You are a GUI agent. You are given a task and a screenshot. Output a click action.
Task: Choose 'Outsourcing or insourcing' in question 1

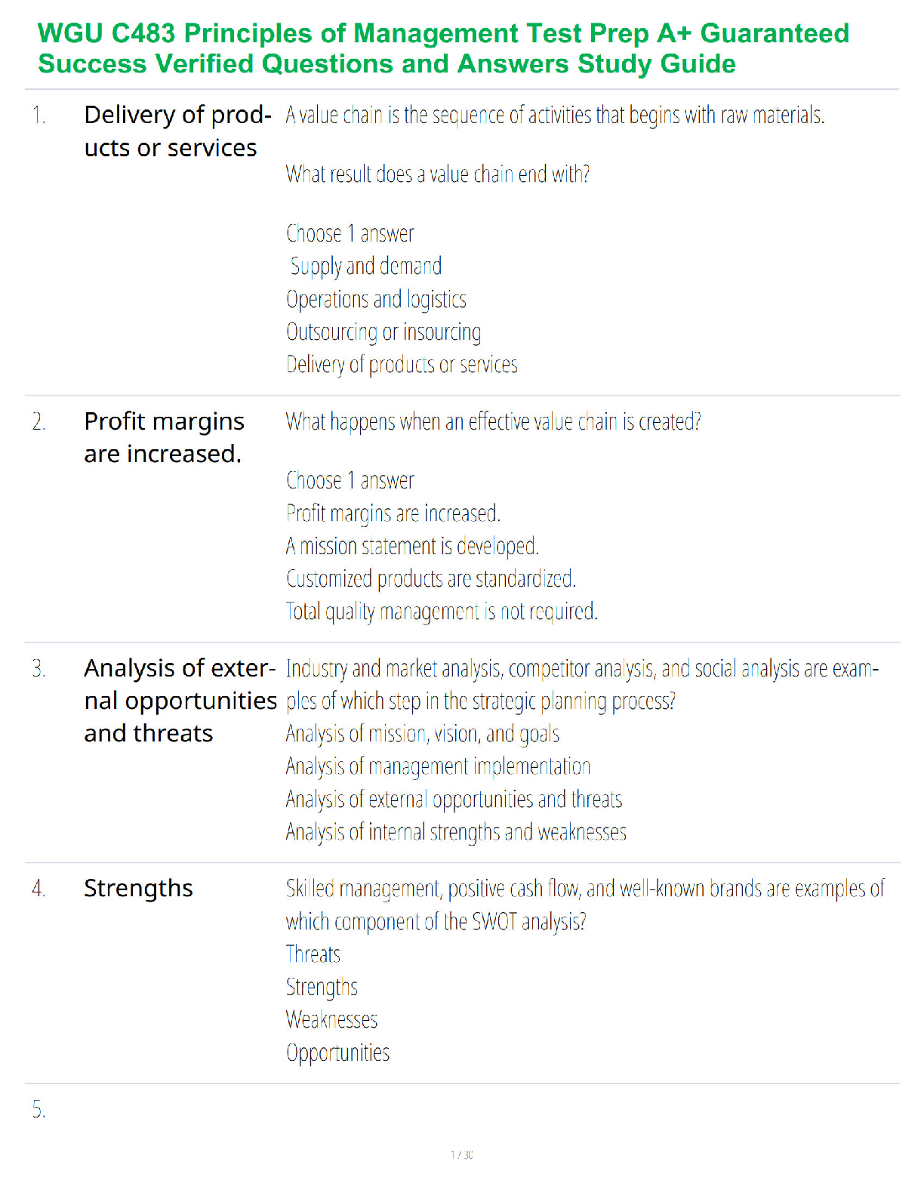tap(383, 331)
